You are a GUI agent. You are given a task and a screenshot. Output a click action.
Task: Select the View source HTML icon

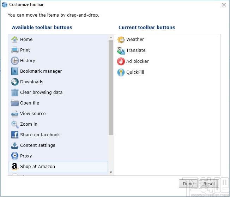click(x=15, y=114)
